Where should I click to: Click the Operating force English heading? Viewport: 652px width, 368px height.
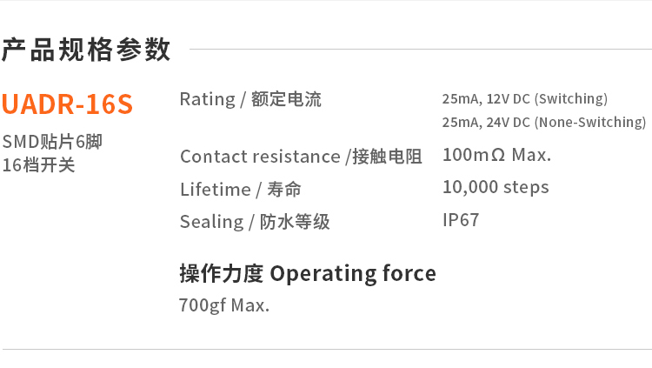[x=353, y=273]
